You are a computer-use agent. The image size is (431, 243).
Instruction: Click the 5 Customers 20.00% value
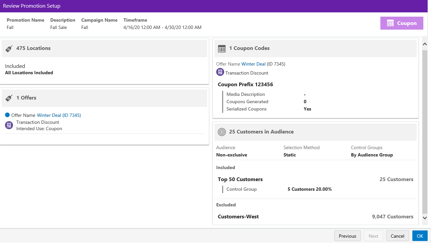[310, 189]
